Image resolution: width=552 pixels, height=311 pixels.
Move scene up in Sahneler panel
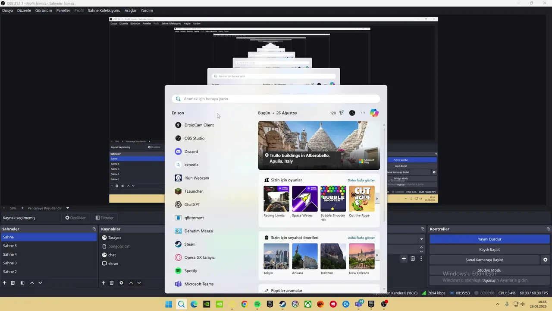pyautogui.click(x=32, y=283)
